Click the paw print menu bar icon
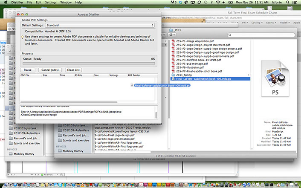The height and width of the screenshot is (188, 301). (x=186, y=2)
